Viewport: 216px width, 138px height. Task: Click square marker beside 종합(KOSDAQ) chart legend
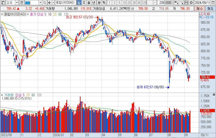pos(2,14)
